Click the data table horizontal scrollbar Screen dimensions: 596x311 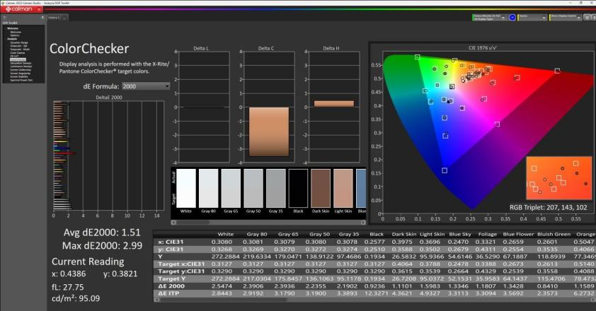tap(374, 300)
